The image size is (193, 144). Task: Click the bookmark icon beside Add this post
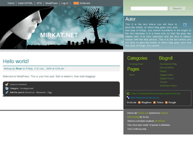click(x=7, y=92)
